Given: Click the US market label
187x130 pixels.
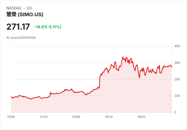Looking at the screenshot, I should point(29,8).
